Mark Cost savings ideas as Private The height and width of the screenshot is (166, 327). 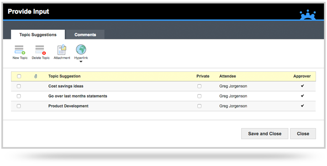(x=200, y=86)
